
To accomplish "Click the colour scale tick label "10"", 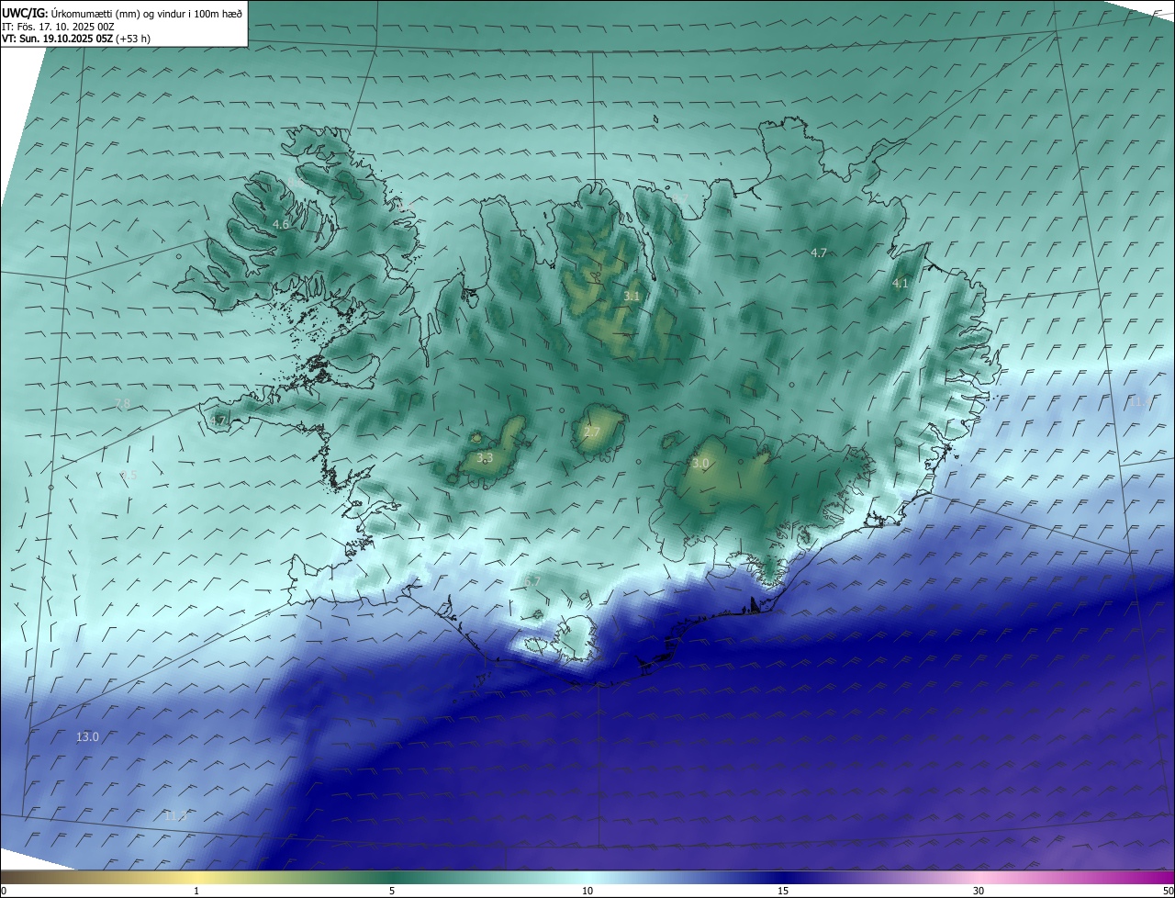I will [x=587, y=891].
